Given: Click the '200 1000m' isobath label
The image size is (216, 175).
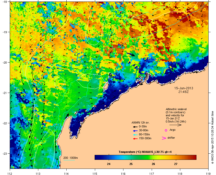Looking at the screenshot, I should [x=70, y=158].
